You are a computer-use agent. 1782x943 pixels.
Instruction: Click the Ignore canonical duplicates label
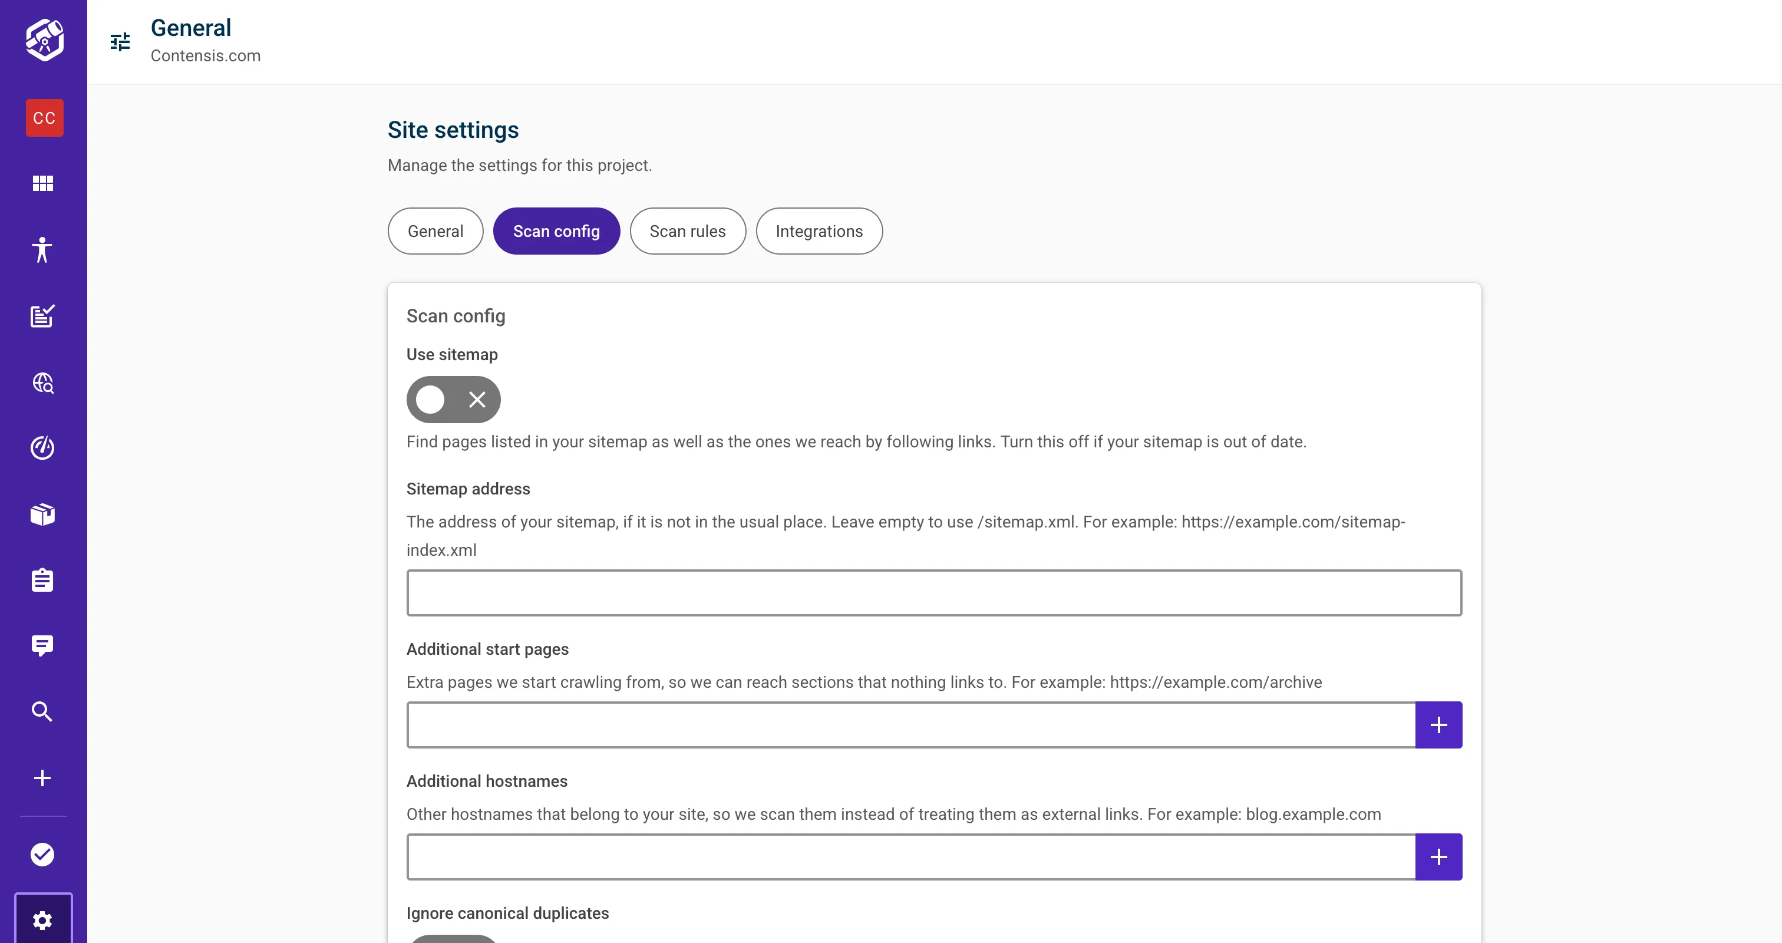[x=507, y=914]
